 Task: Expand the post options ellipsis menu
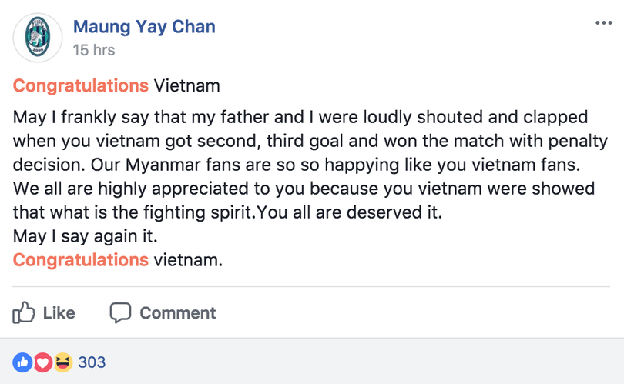click(603, 22)
